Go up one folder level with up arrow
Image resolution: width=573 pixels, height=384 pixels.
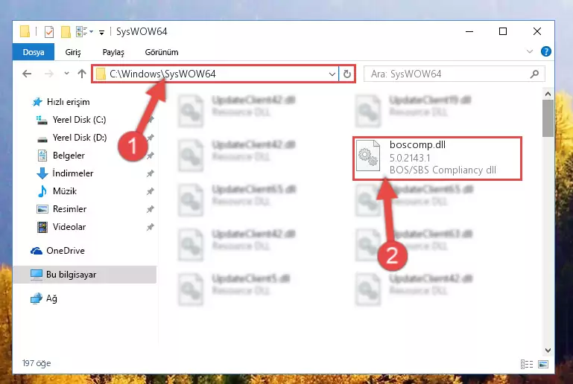point(82,74)
